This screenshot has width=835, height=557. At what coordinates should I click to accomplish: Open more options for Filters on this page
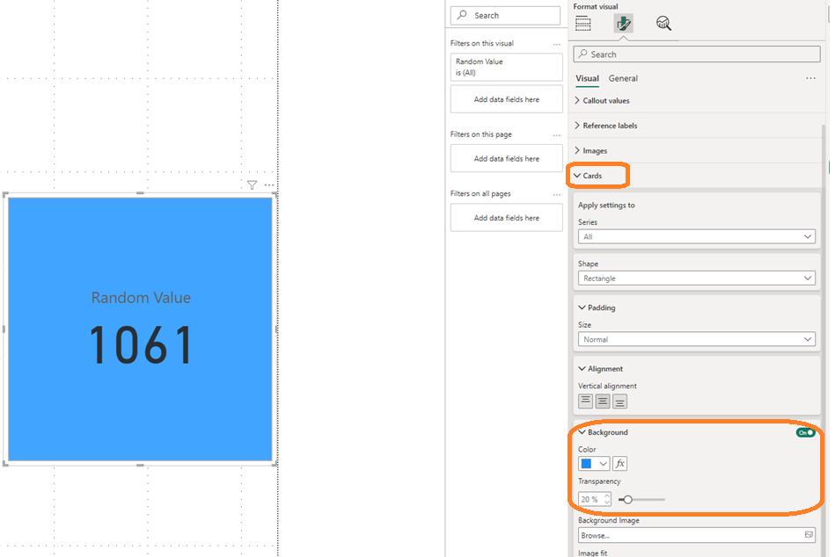[556, 135]
